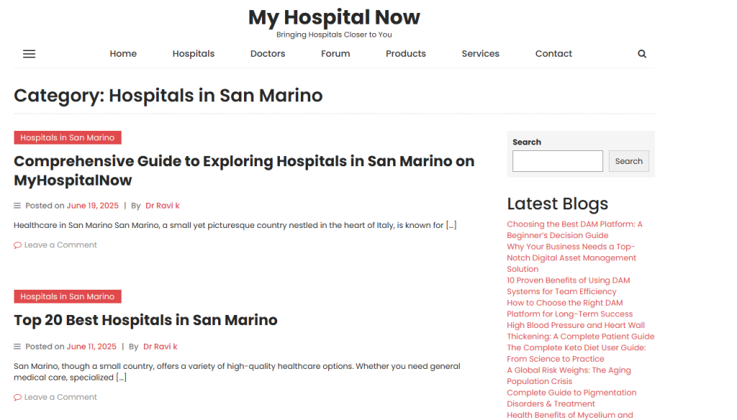Open Health Benefits of Mycelium blog link
737x420 pixels.
[x=570, y=415]
